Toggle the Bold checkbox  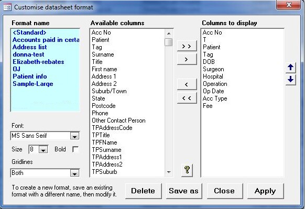click(75, 149)
